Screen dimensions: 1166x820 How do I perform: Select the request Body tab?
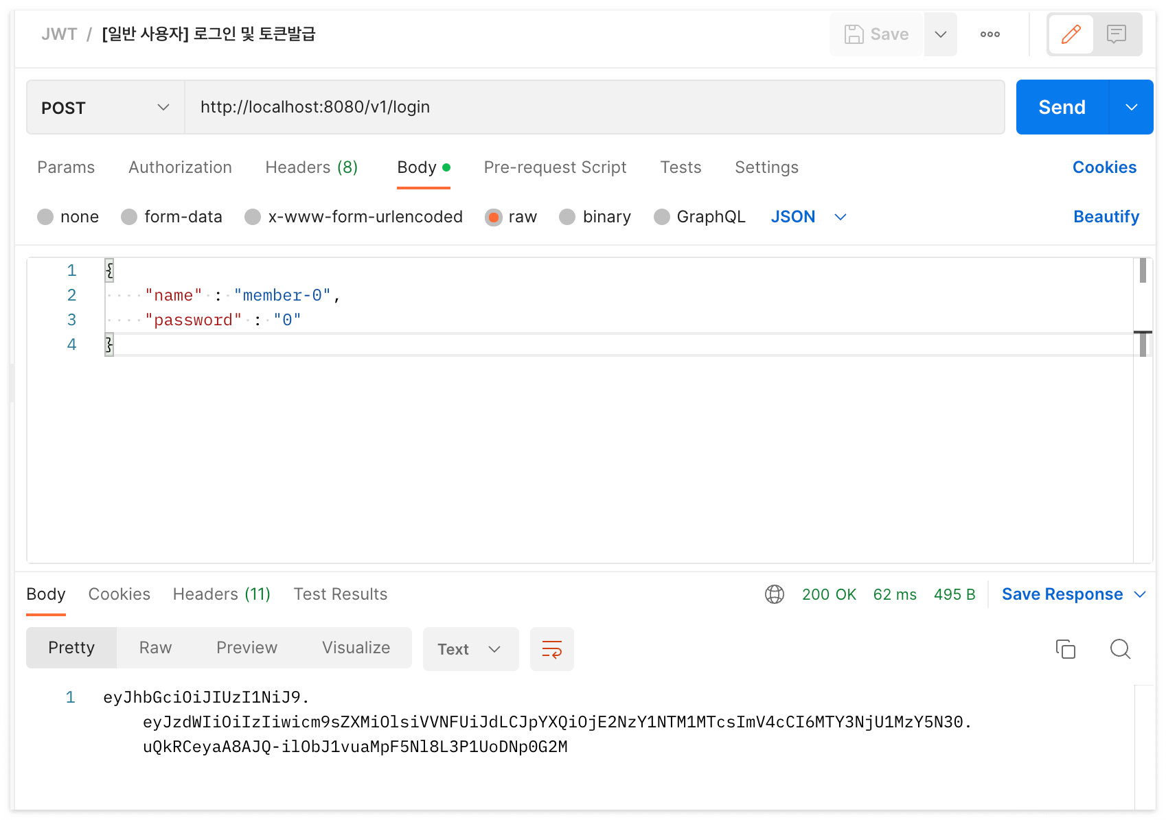point(423,167)
